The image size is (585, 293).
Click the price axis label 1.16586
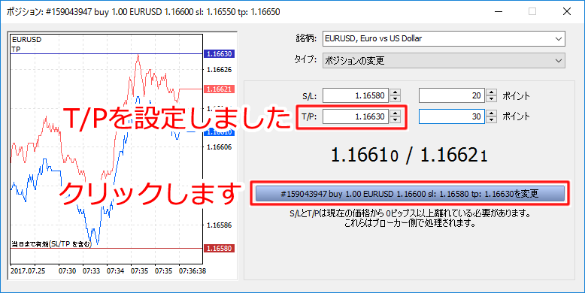point(220,225)
